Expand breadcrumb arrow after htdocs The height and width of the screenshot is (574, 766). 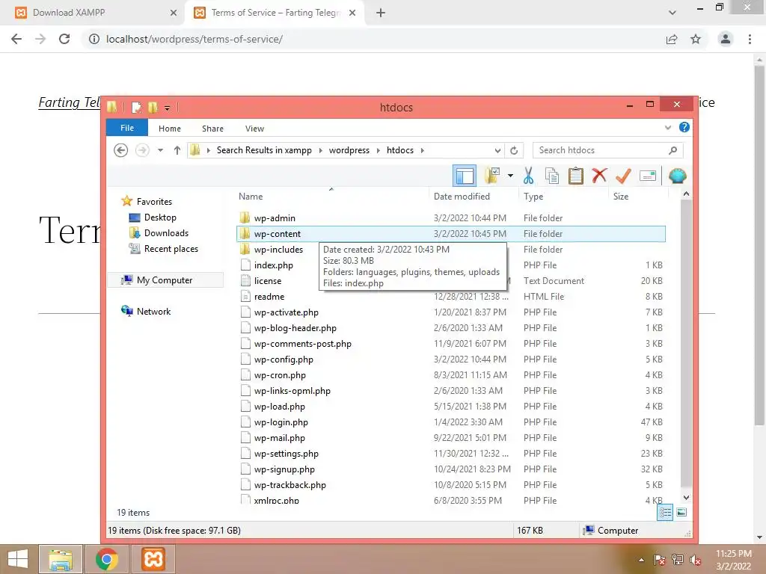point(422,150)
